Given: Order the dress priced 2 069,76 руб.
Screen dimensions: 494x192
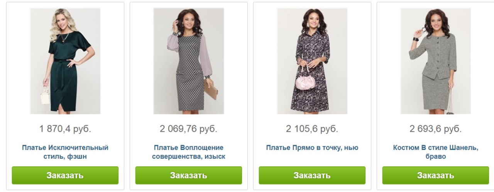Looking at the screenshot, I should 189,175.
